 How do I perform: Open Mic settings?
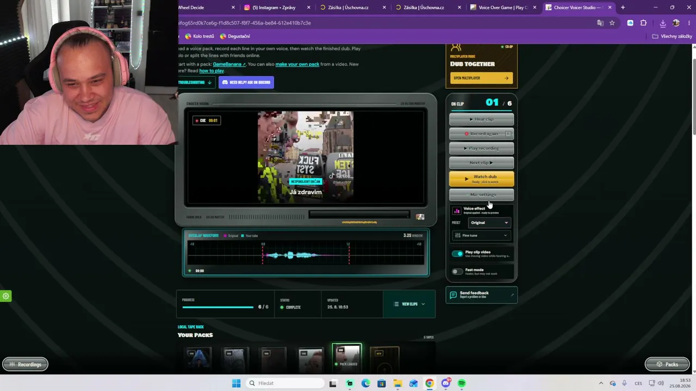point(481,194)
